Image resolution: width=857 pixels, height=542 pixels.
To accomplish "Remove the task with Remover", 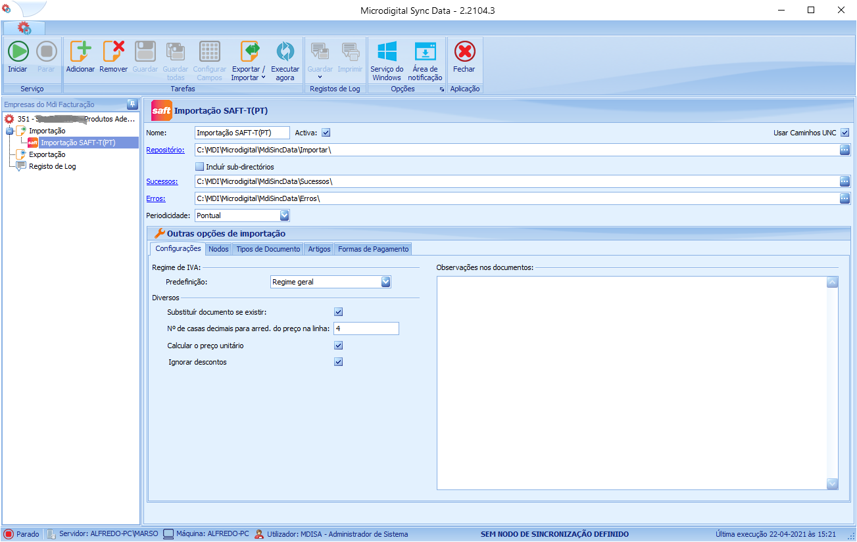I will click(x=113, y=56).
